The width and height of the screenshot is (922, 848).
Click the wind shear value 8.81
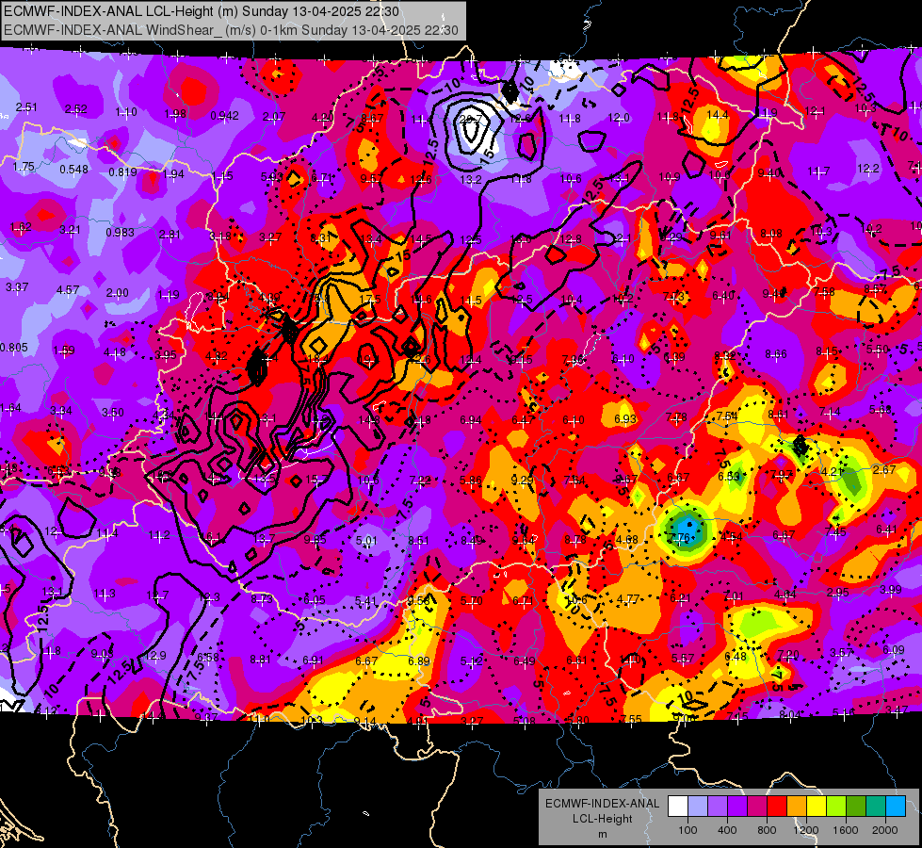(260, 660)
